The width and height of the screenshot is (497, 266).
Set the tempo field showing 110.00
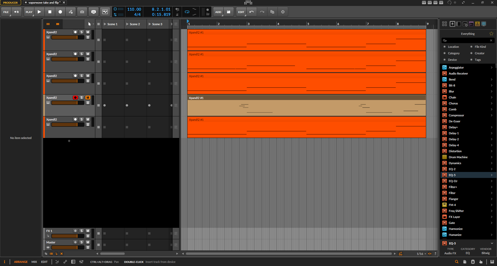[134, 9]
